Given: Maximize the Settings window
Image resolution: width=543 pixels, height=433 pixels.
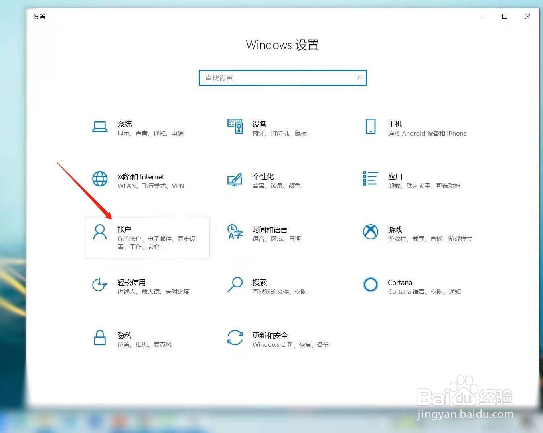Looking at the screenshot, I should [x=505, y=16].
